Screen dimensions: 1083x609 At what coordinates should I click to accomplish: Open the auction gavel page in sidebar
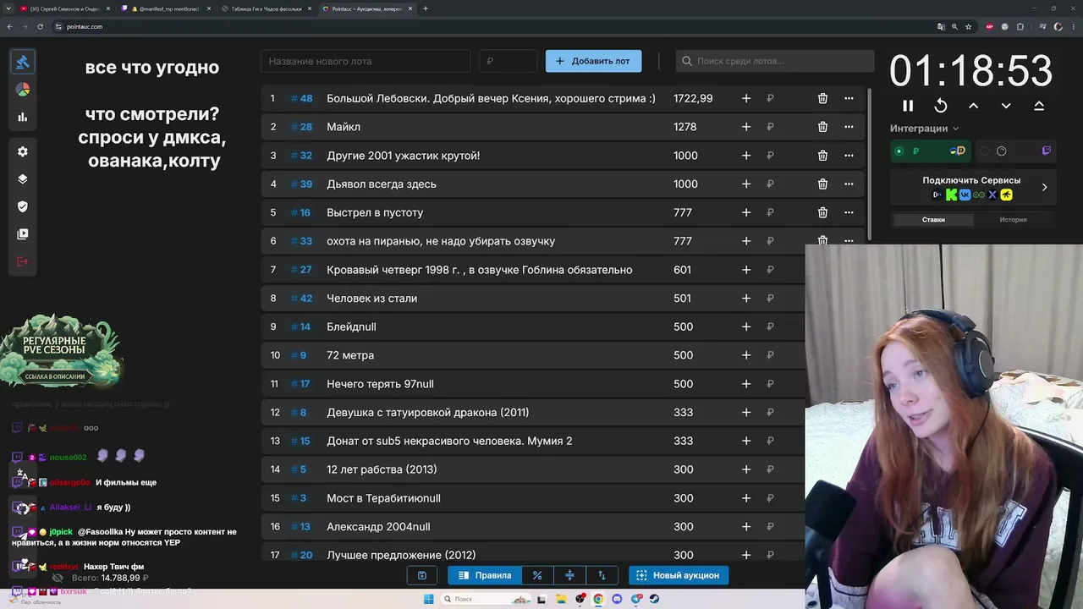coord(23,62)
